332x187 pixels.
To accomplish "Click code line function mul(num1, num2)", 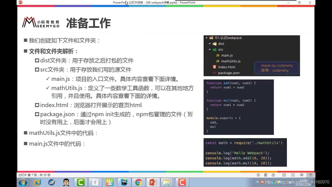I will (x=231, y=100).
